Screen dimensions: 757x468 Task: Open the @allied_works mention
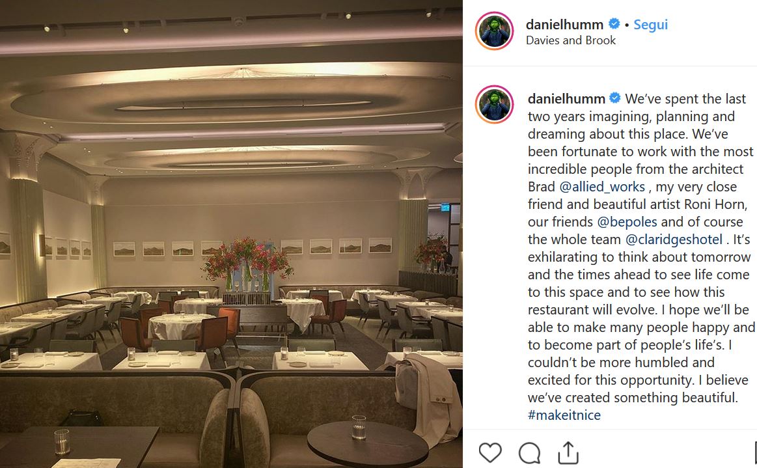[602, 187]
